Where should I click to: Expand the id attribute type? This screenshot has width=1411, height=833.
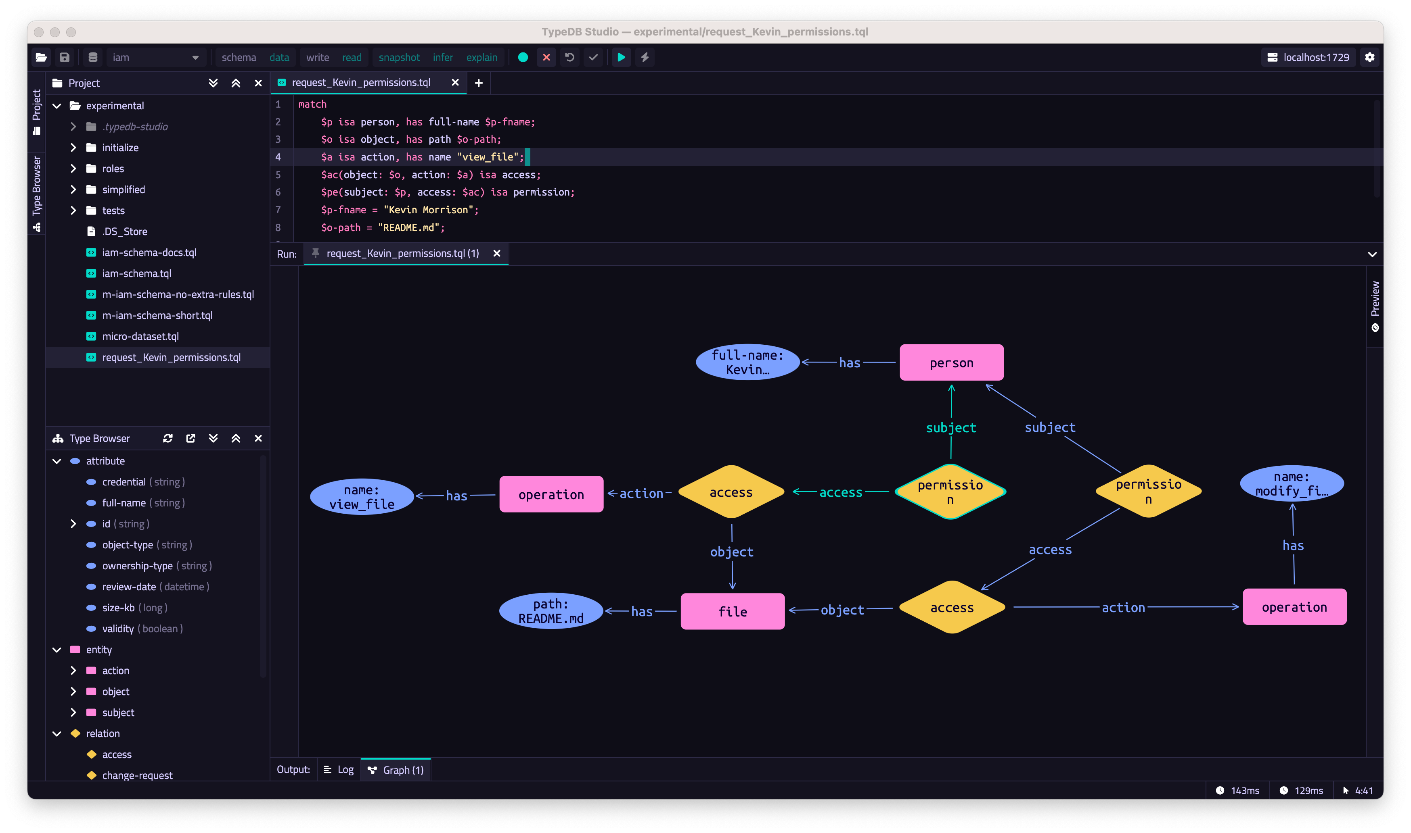coord(73,524)
